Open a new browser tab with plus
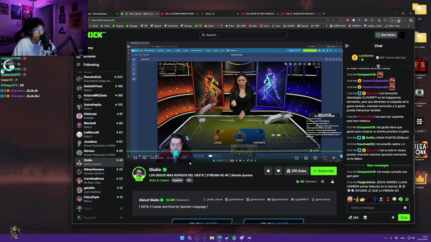 (324, 14)
